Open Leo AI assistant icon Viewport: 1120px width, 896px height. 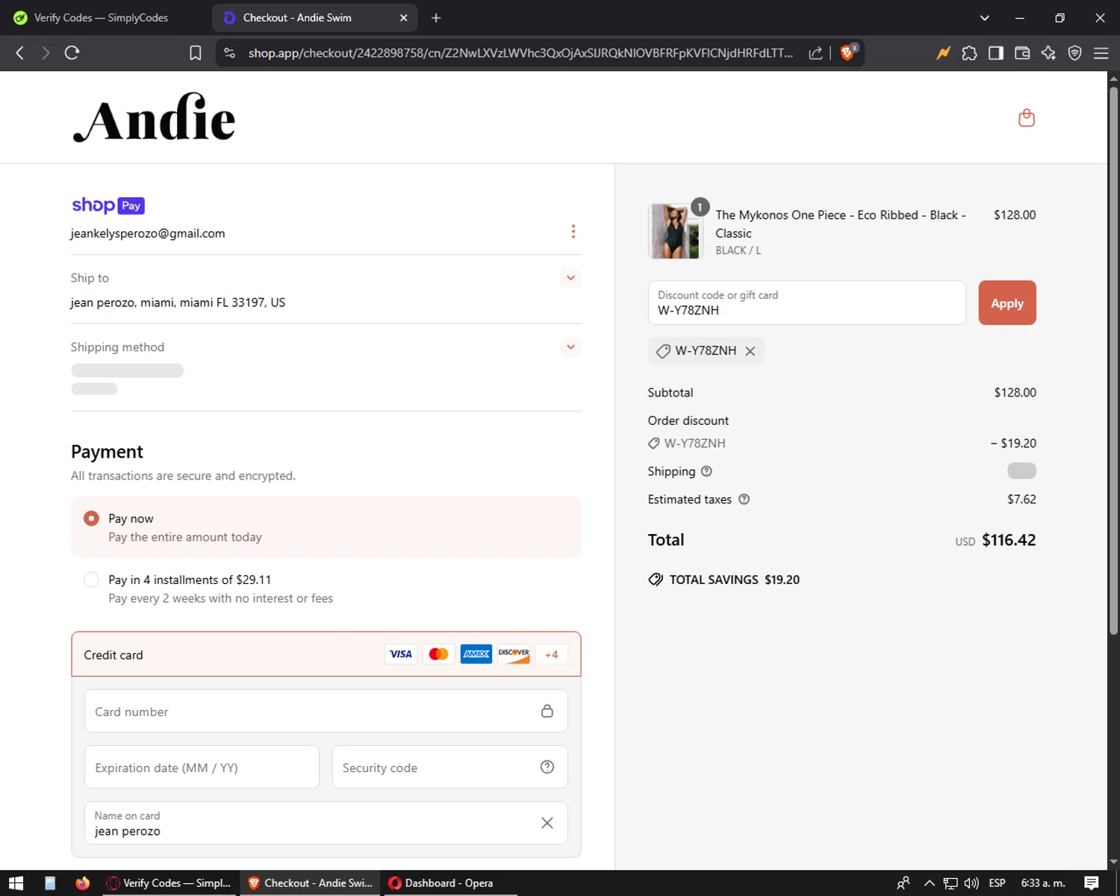1048,53
